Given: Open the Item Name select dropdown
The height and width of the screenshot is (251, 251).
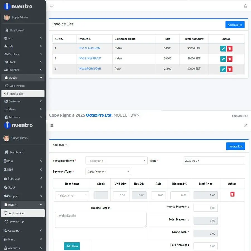Looking at the screenshot, I should point(72,195).
